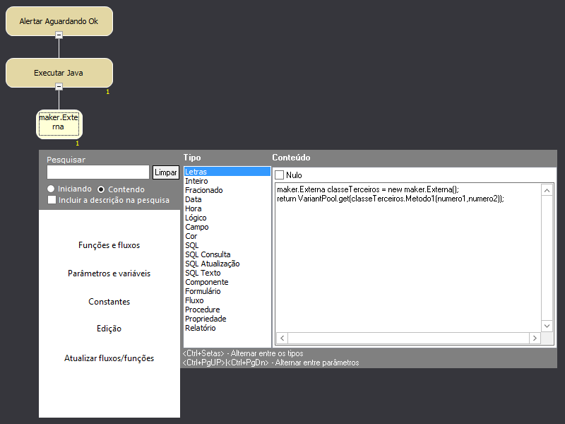This screenshot has width=565, height=424.
Task: Select the Alertar Aguardando Ok block
Action: [x=59, y=21]
